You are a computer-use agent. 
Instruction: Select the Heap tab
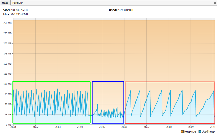(5, 2)
